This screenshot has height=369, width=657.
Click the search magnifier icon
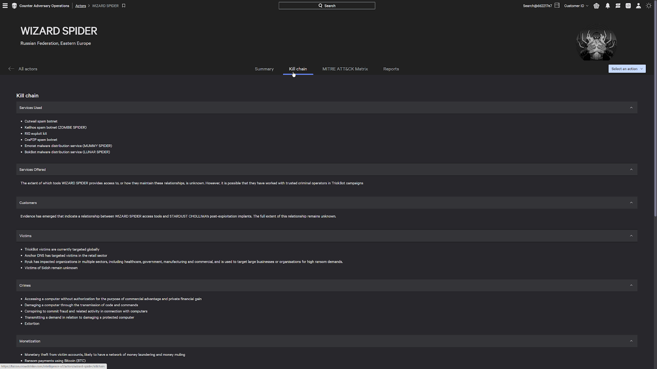(321, 6)
